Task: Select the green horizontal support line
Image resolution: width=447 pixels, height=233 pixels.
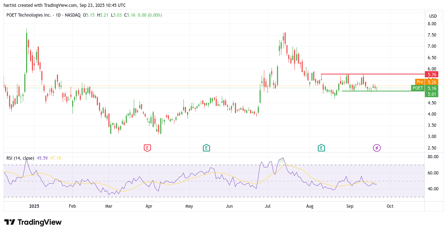Action: pos(383,91)
